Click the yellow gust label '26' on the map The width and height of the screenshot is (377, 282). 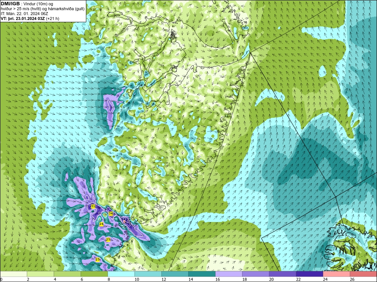[x=101, y=224]
